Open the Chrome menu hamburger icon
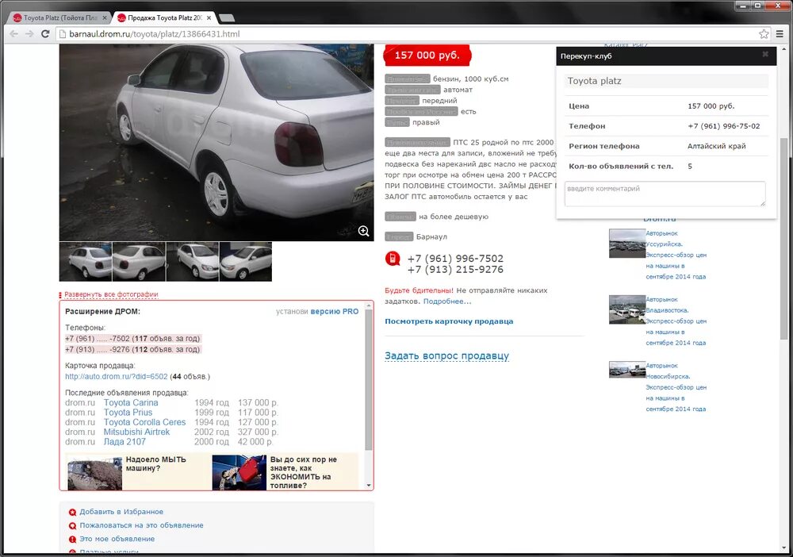Image resolution: width=793 pixels, height=557 pixels. pyautogui.click(x=780, y=34)
